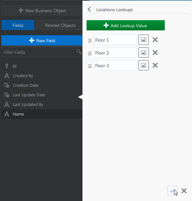Cancel the lookups dialog with the X icon
The height and width of the screenshot is (201, 192).
pyautogui.click(x=184, y=191)
